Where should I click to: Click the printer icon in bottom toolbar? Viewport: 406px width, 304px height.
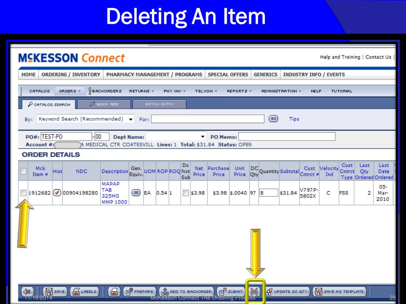[x=114, y=292]
